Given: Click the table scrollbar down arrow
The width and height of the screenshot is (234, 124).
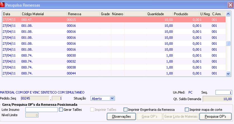Looking at the screenshot, I should point(228,73).
